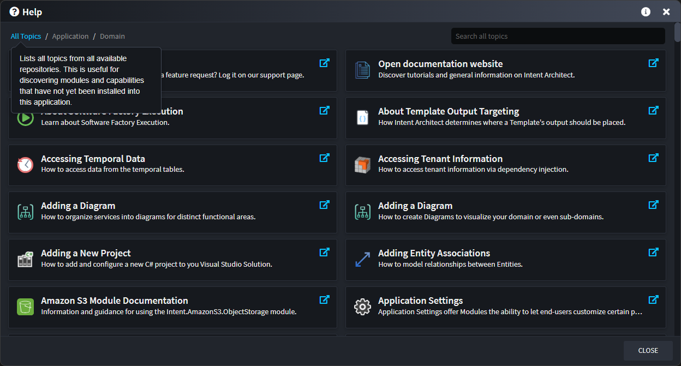Close the Help dialog with the X
The height and width of the screenshot is (366, 681).
pos(666,12)
